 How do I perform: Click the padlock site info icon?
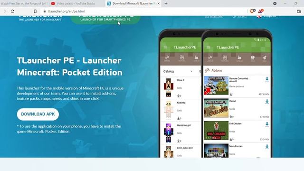click(45, 11)
